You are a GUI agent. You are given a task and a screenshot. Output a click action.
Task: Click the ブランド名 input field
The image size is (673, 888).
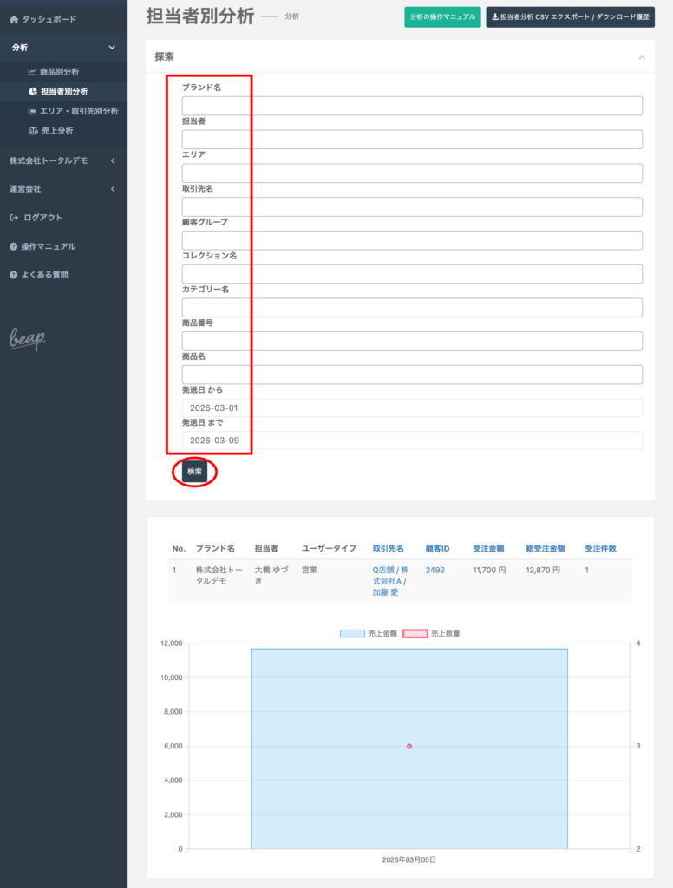click(412, 106)
